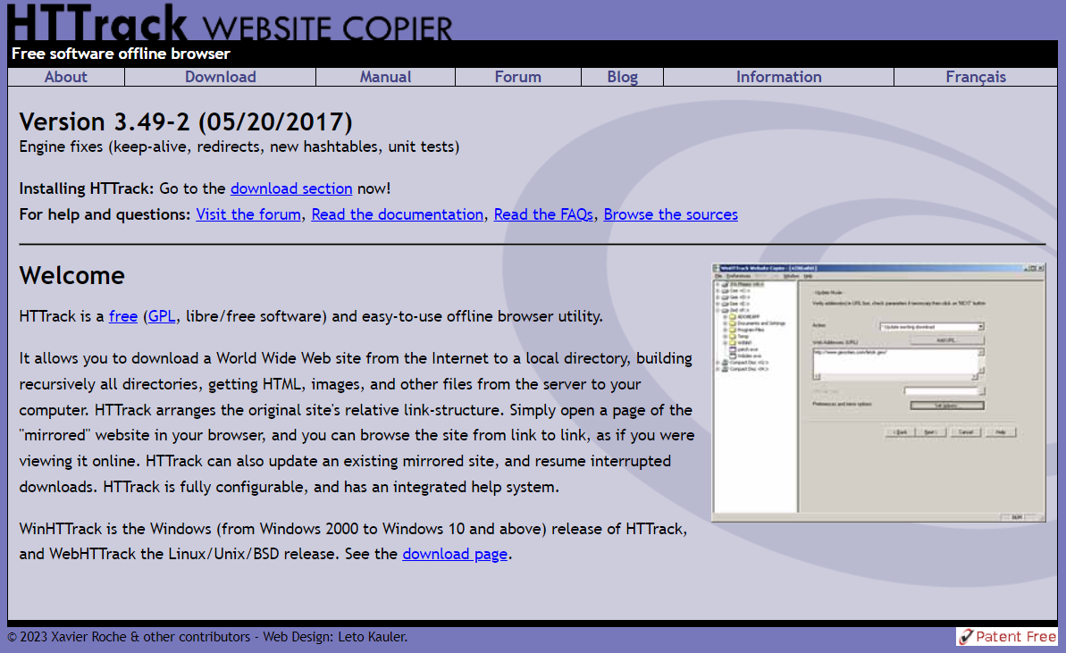Click 'Installing HTTrack:' bold label
1066x653 pixels.
[87, 188]
